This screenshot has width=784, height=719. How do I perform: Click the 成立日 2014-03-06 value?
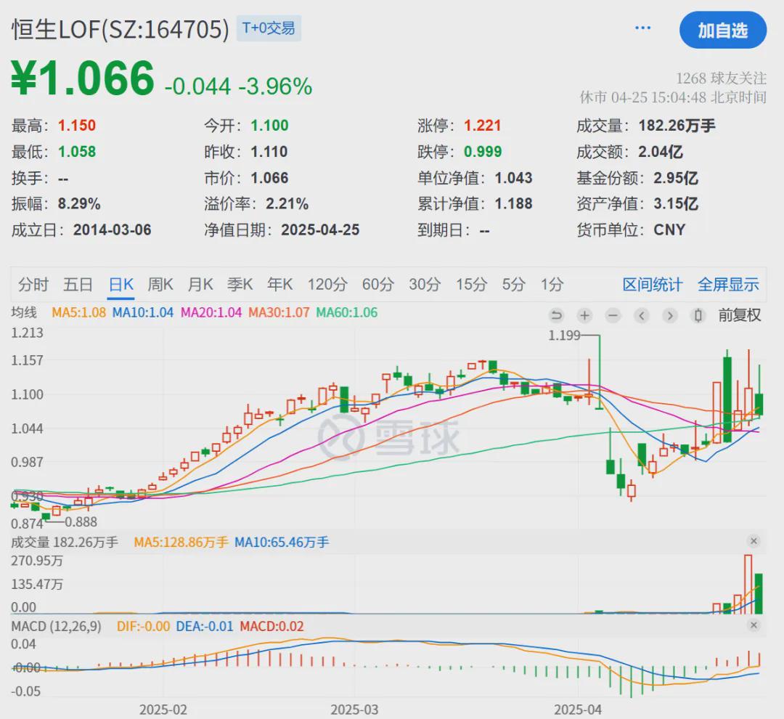(113, 229)
